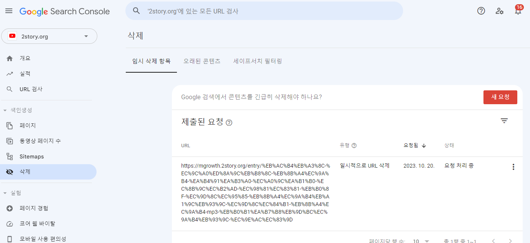The image size is (530, 243).
Task: Click the red 새 요청 button
Action: 500,97
